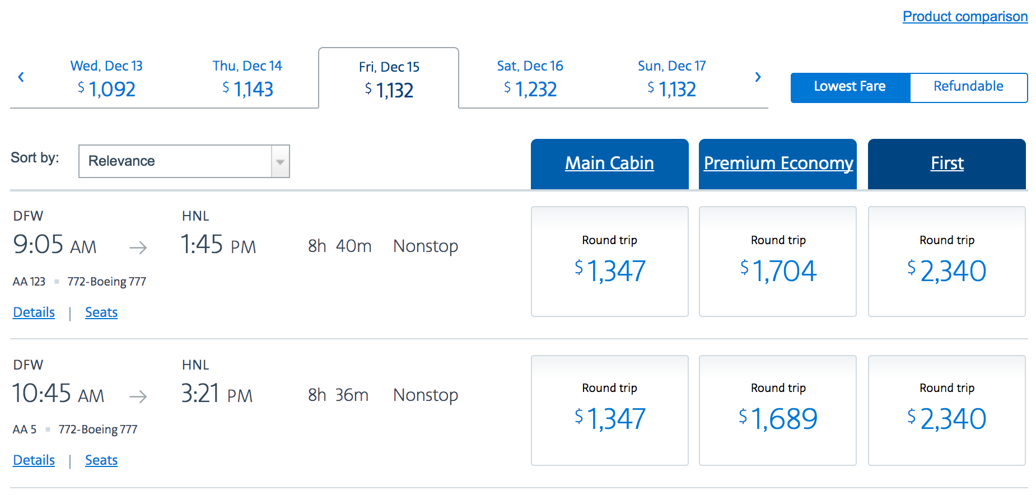Open the Premium Economy column header
Viewport: 1036px width, 495px height.
tap(778, 164)
